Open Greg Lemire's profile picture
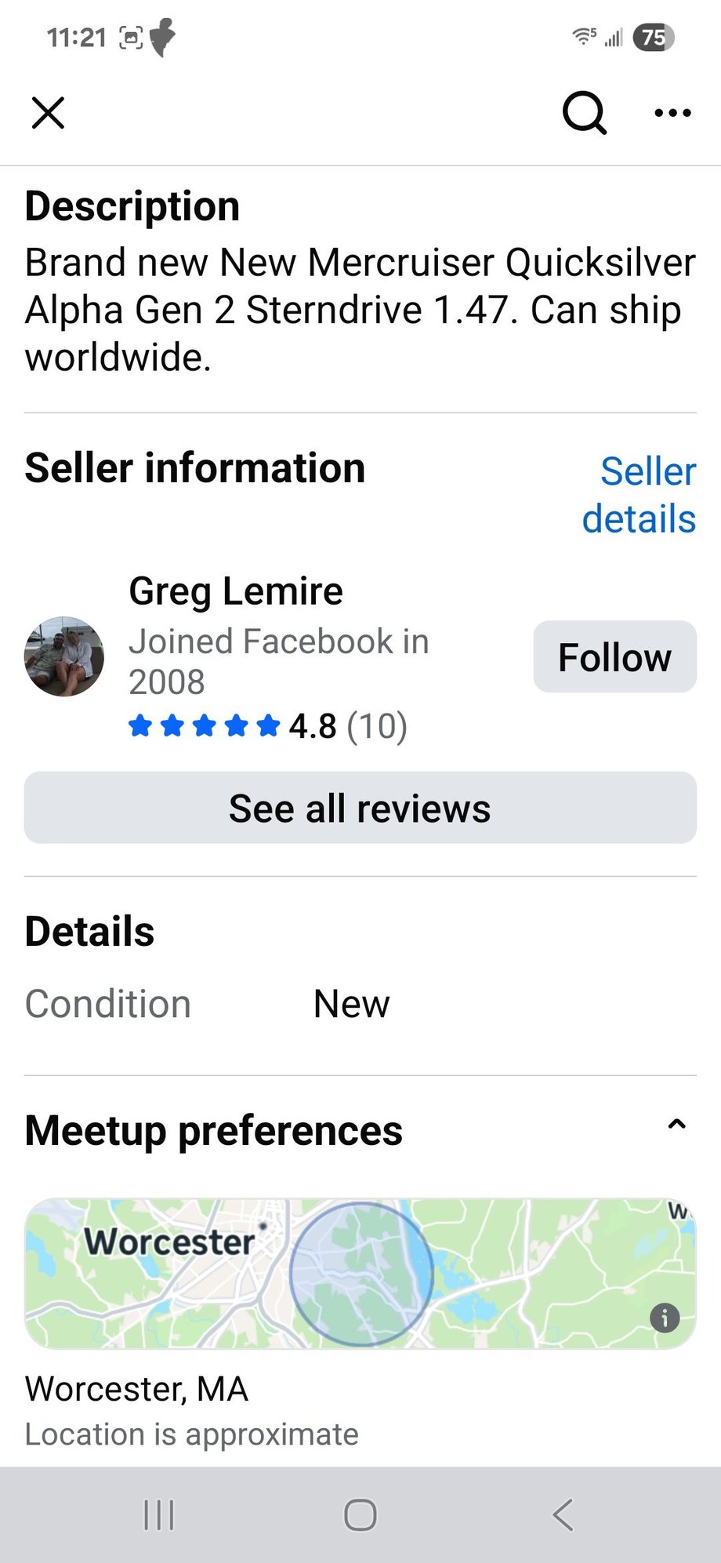This screenshot has height=1563, width=721. pyautogui.click(x=64, y=656)
